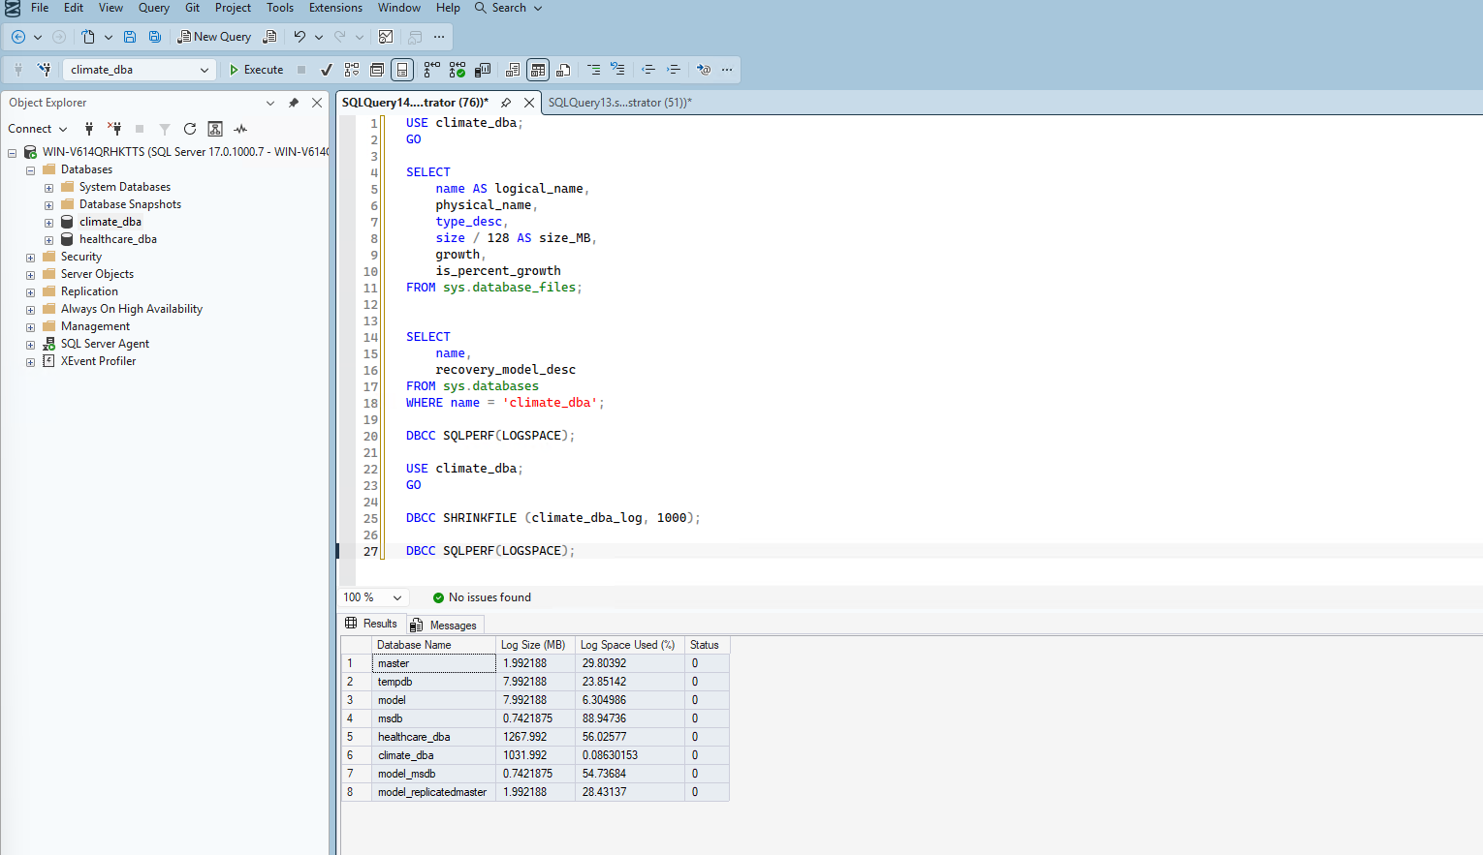Open the Query menu

pos(154,8)
